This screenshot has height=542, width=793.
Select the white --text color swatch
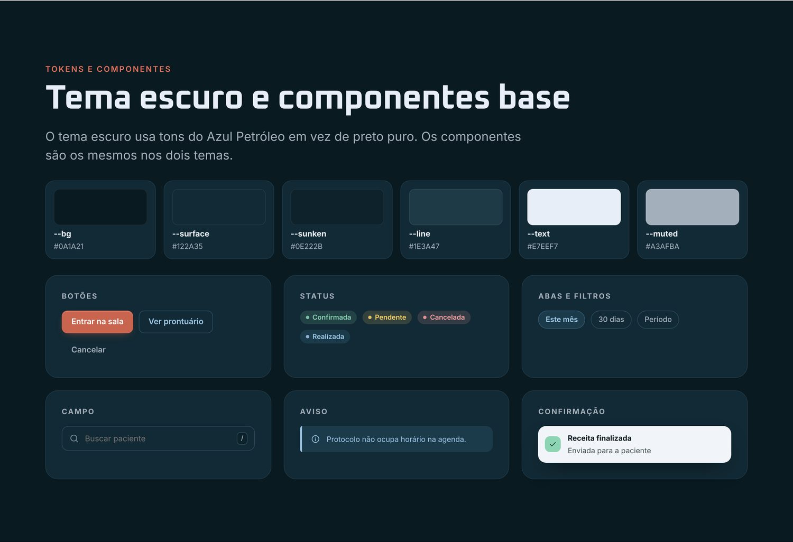click(574, 207)
